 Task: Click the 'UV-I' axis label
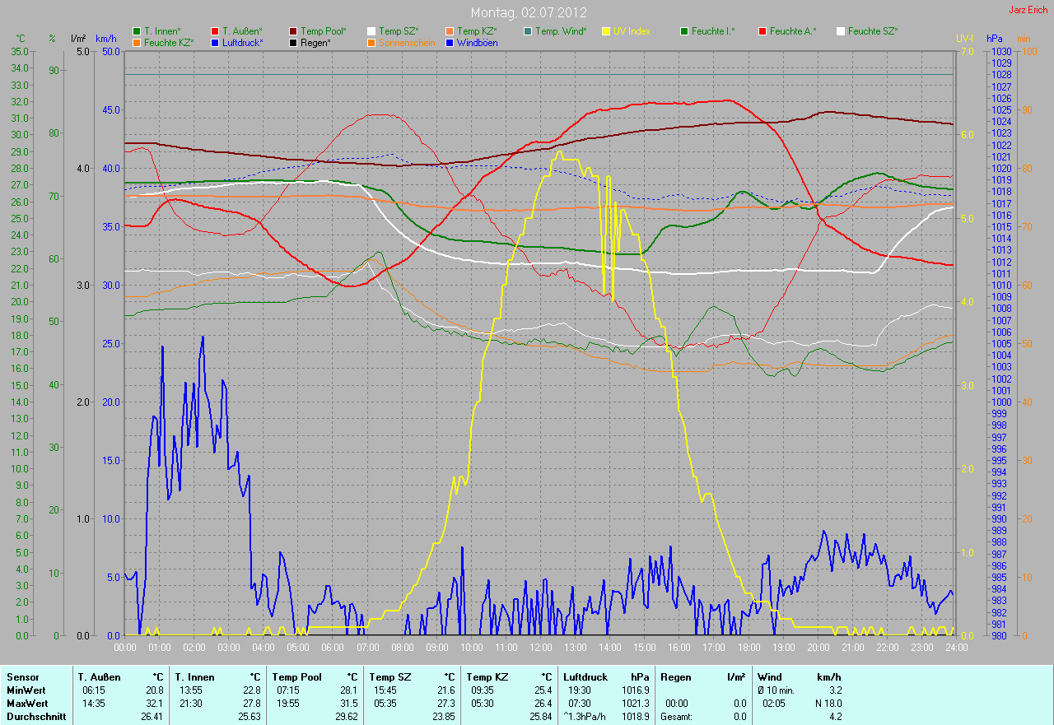(964, 39)
